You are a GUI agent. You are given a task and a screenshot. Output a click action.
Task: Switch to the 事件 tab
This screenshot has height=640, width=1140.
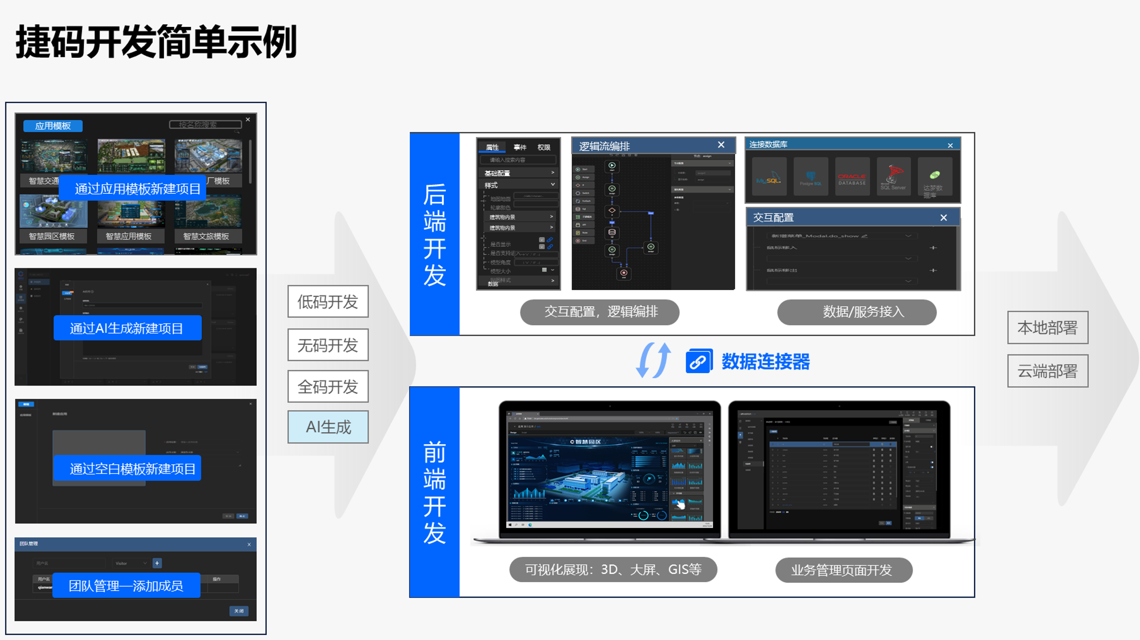coord(520,147)
